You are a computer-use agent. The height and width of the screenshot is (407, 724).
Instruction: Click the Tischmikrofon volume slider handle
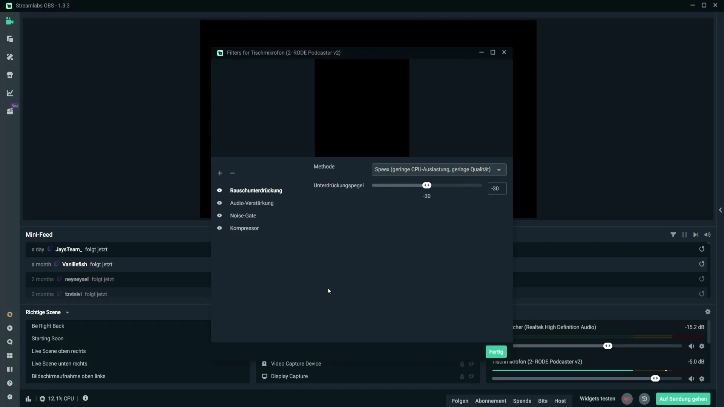pos(655,378)
